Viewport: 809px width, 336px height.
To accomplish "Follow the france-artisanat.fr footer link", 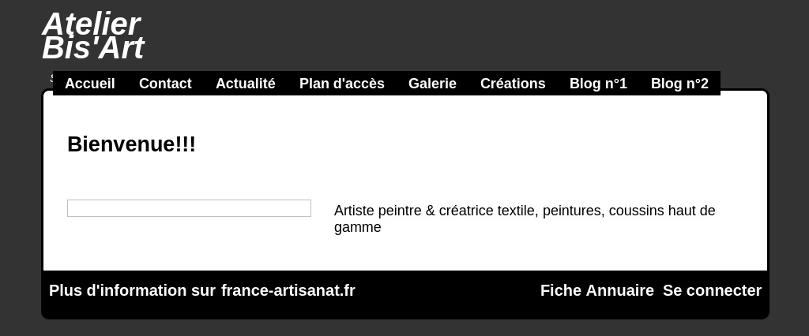I will click(288, 291).
